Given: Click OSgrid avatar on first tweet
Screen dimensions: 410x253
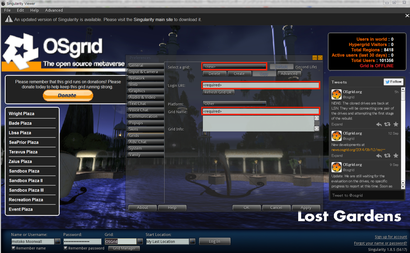Looking at the screenshot, I should tap(336, 94).
